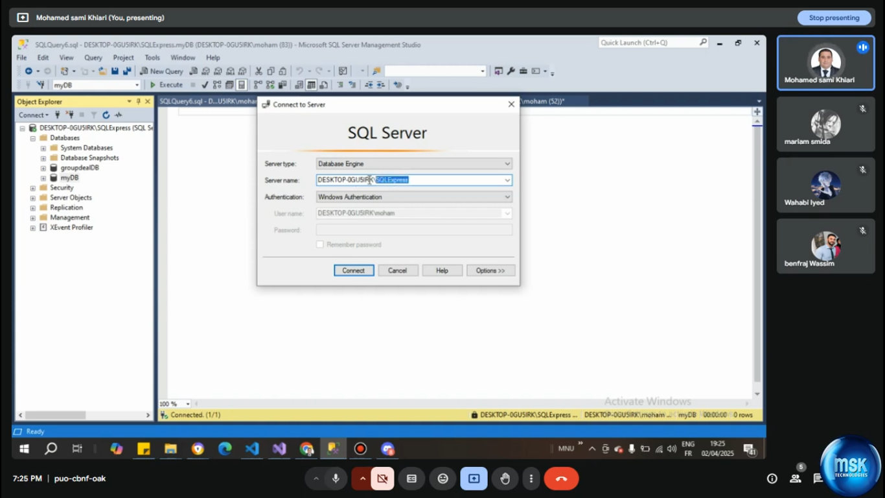Image resolution: width=885 pixels, height=498 pixels.
Task: Click the Object Explorer horizontal scrollbar
Action: coord(84,415)
